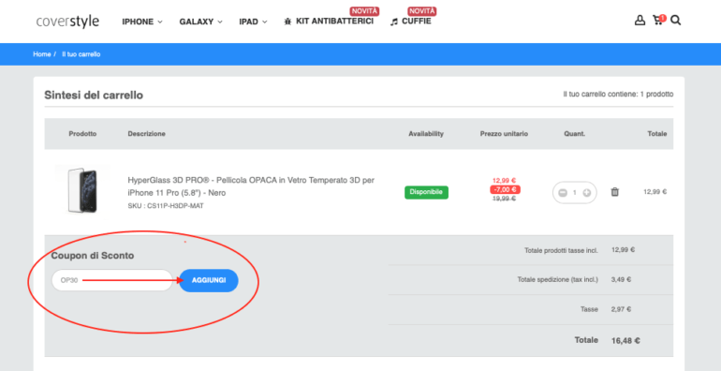This screenshot has width=721, height=371.
Task: Expand the IPAD menu
Action: tap(253, 22)
